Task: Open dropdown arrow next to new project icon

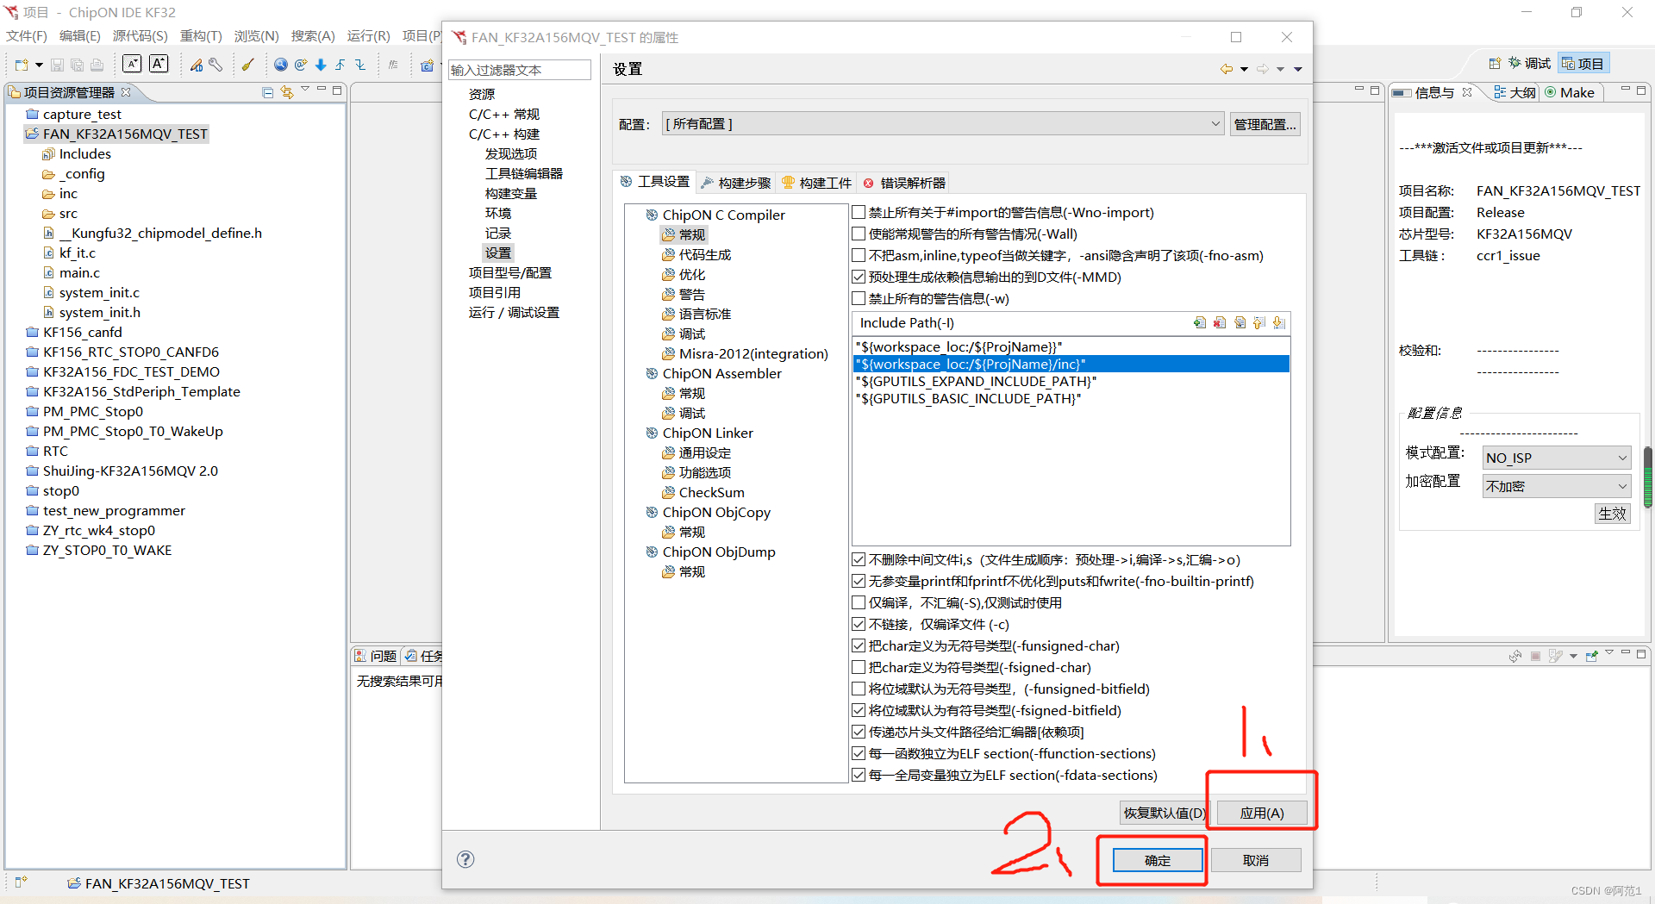Action: pos(39,65)
